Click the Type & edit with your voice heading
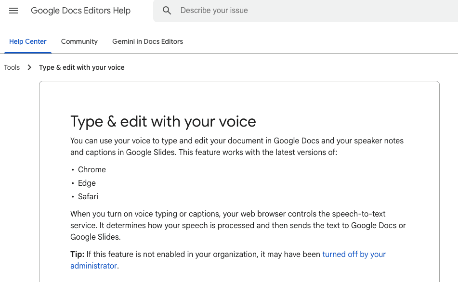 [163, 121]
